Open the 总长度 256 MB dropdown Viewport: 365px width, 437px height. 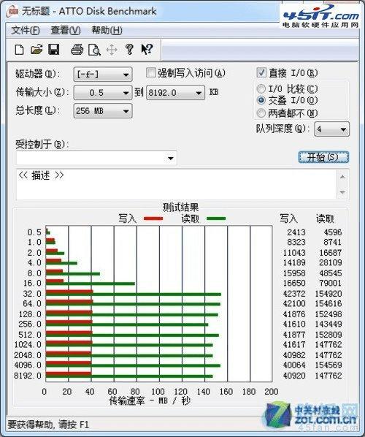pyautogui.click(x=103, y=111)
